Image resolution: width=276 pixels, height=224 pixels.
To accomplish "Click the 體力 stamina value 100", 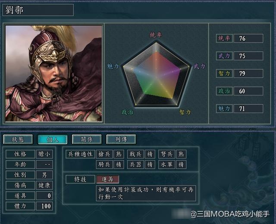I will (44, 206).
